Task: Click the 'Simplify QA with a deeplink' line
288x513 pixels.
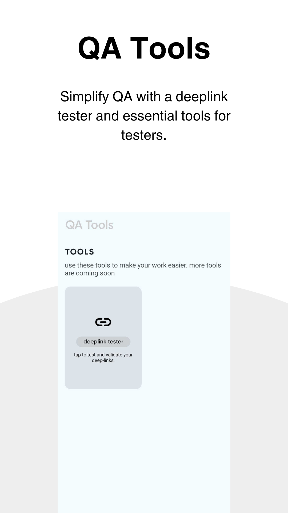Action: pos(144,97)
